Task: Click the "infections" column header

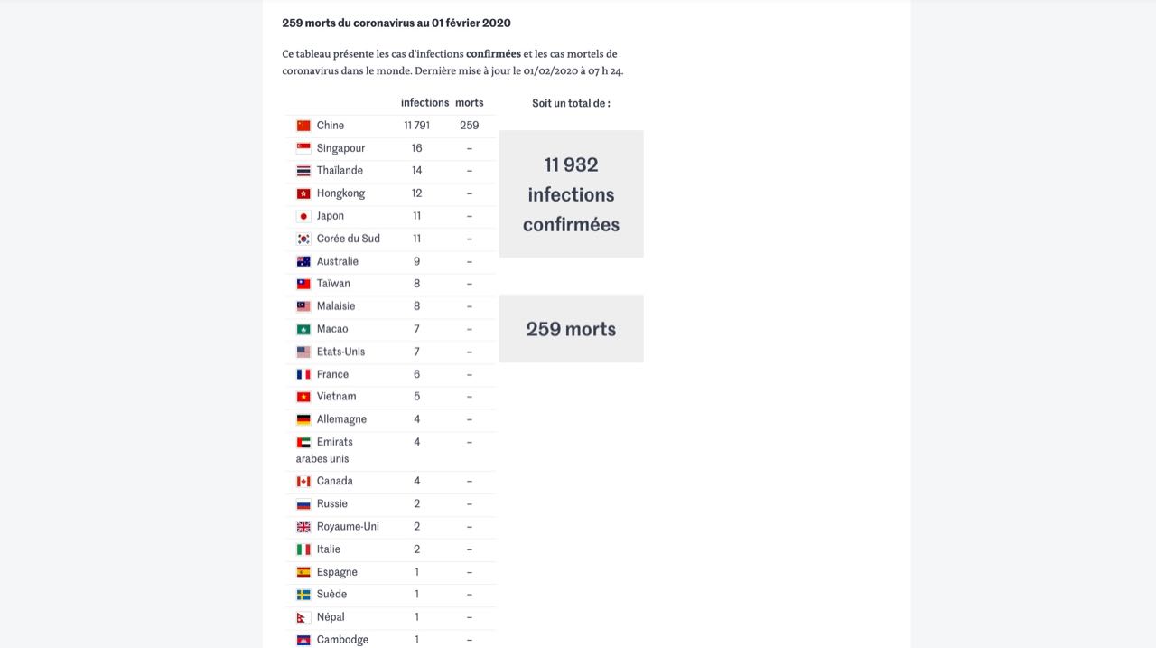Action: [424, 103]
